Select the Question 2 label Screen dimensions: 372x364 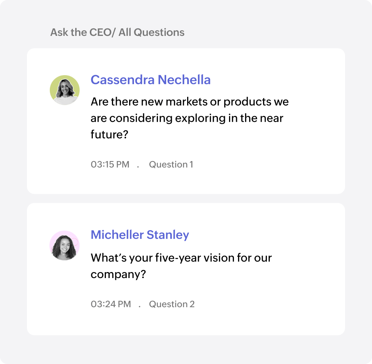coord(172,304)
